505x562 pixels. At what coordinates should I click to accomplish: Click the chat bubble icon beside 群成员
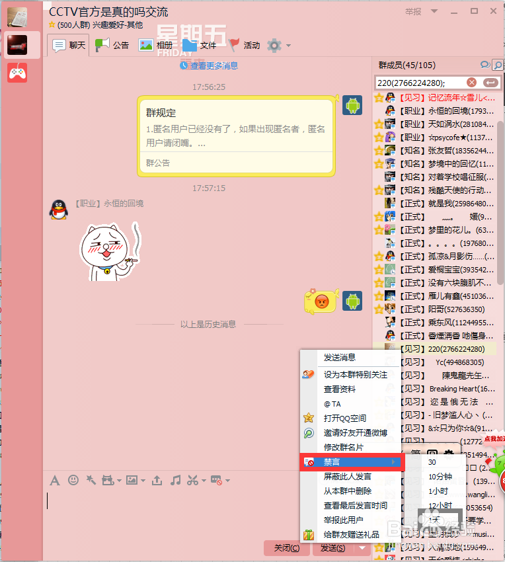click(x=485, y=65)
